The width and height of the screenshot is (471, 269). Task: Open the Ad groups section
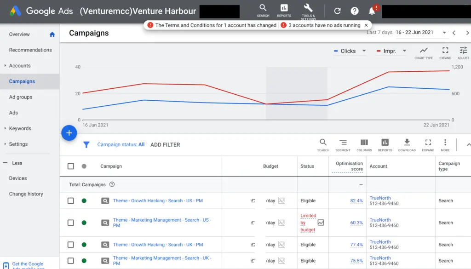pos(22,97)
